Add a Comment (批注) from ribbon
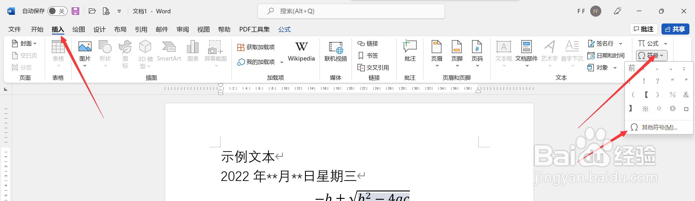This screenshot has width=695, height=201. click(x=410, y=51)
